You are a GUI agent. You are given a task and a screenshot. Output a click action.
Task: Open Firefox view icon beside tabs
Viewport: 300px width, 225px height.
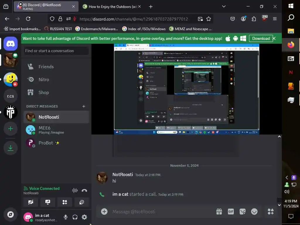[6, 7]
